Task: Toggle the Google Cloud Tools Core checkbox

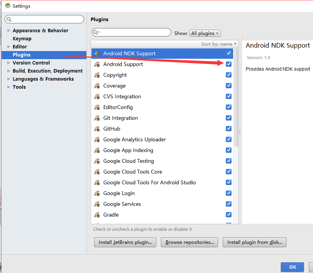Action: [229, 172]
